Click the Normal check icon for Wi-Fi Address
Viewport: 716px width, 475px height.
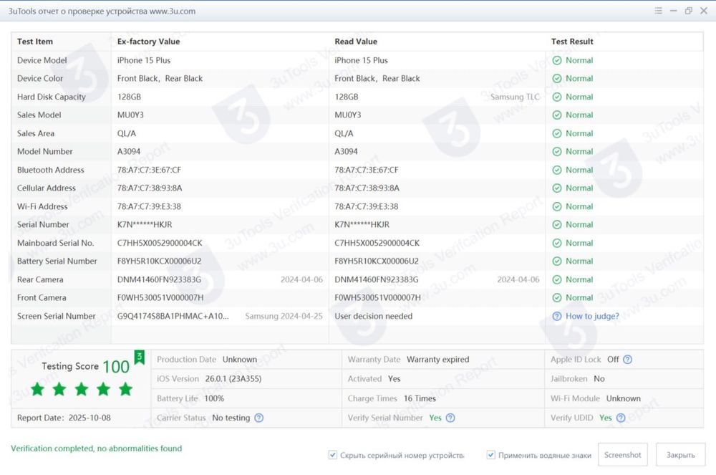point(556,206)
